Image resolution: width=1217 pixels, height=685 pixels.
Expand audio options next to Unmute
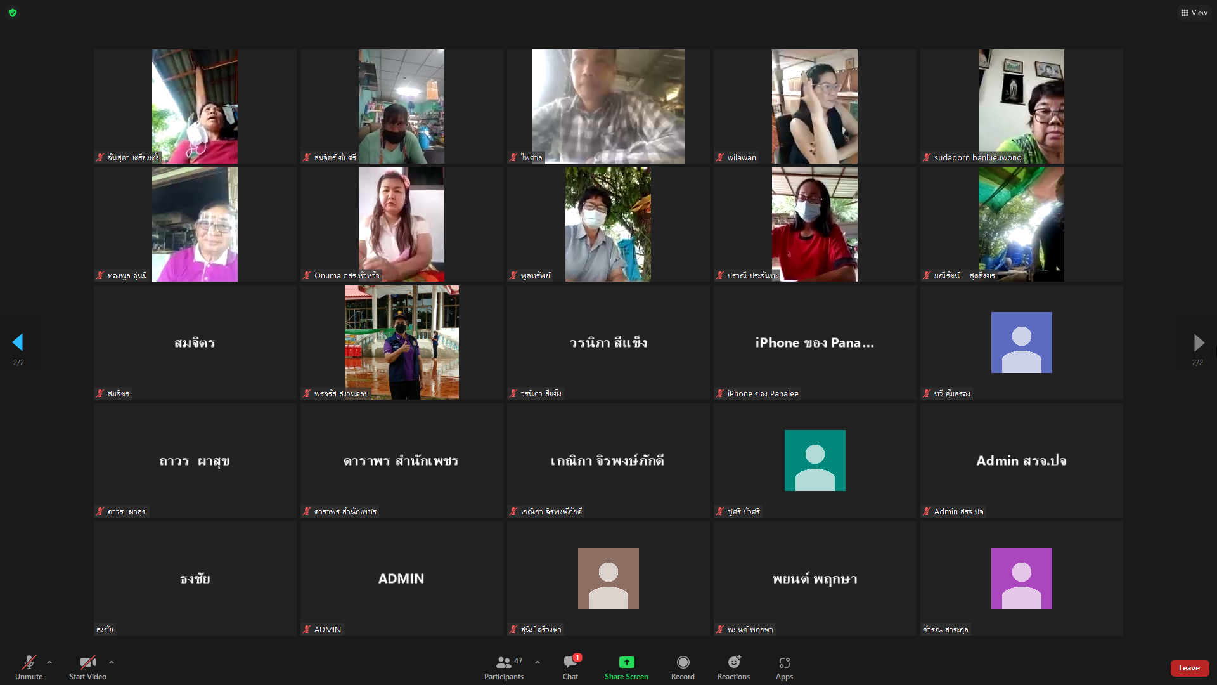49,662
